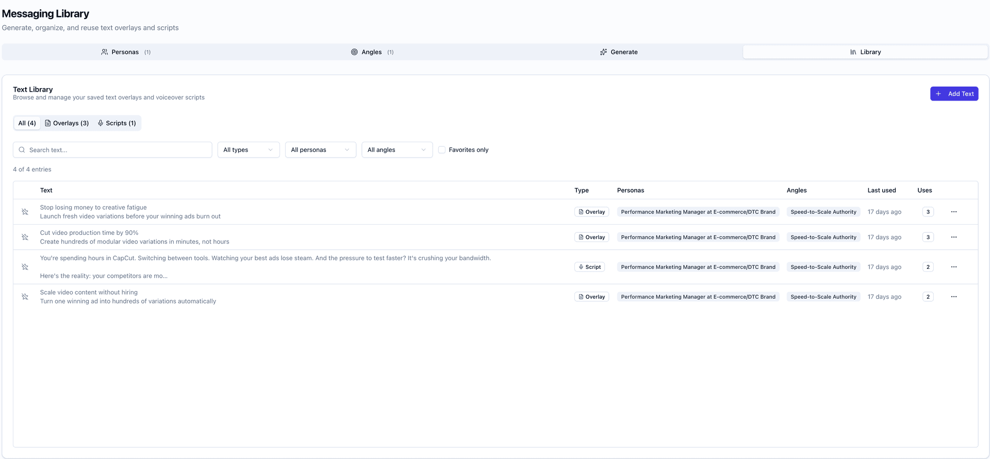990x459 pixels.
Task: Click the Personas people icon
Action: (105, 52)
